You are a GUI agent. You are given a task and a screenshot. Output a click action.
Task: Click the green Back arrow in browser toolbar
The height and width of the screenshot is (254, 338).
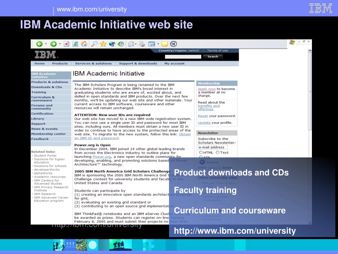coord(39,44)
